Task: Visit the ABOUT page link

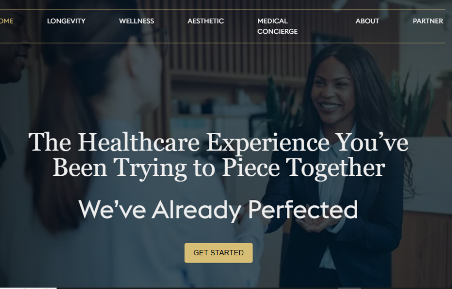Action: click(367, 21)
